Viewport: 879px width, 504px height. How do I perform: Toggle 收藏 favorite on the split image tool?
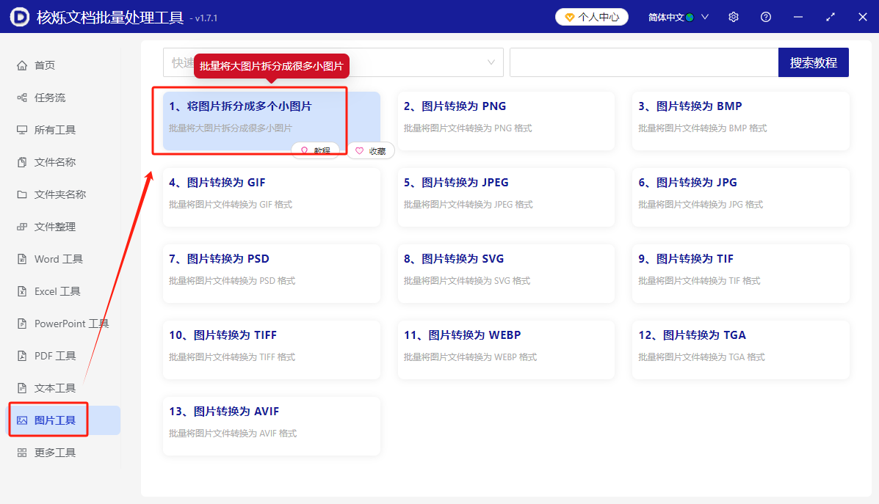[370, 150]
